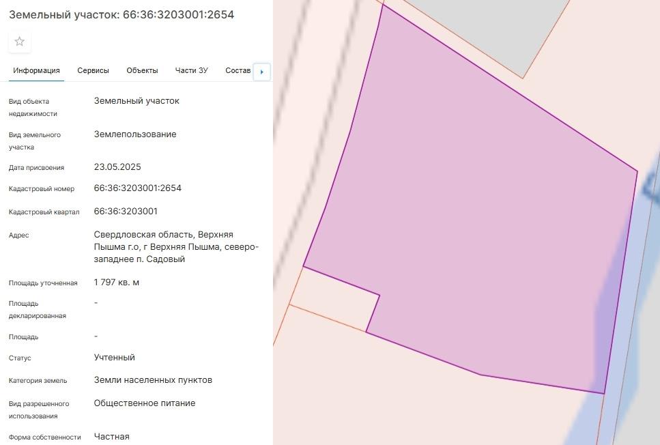Click the Учтенный status value

[x=114, y=358]
